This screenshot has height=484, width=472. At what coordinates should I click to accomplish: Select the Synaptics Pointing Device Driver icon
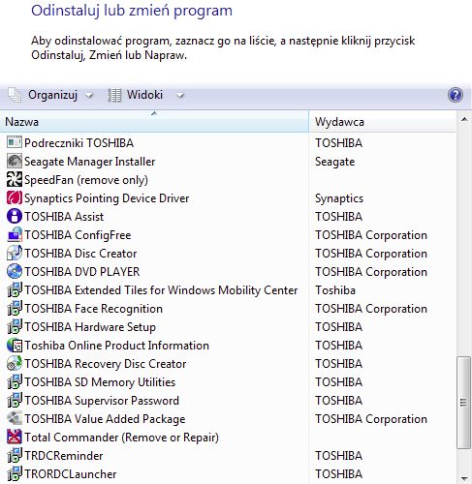[x=15, y=198]
